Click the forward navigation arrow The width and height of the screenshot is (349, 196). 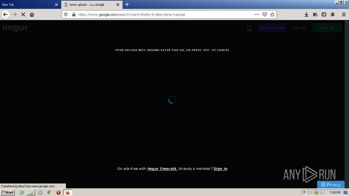(x=14, y=14)
